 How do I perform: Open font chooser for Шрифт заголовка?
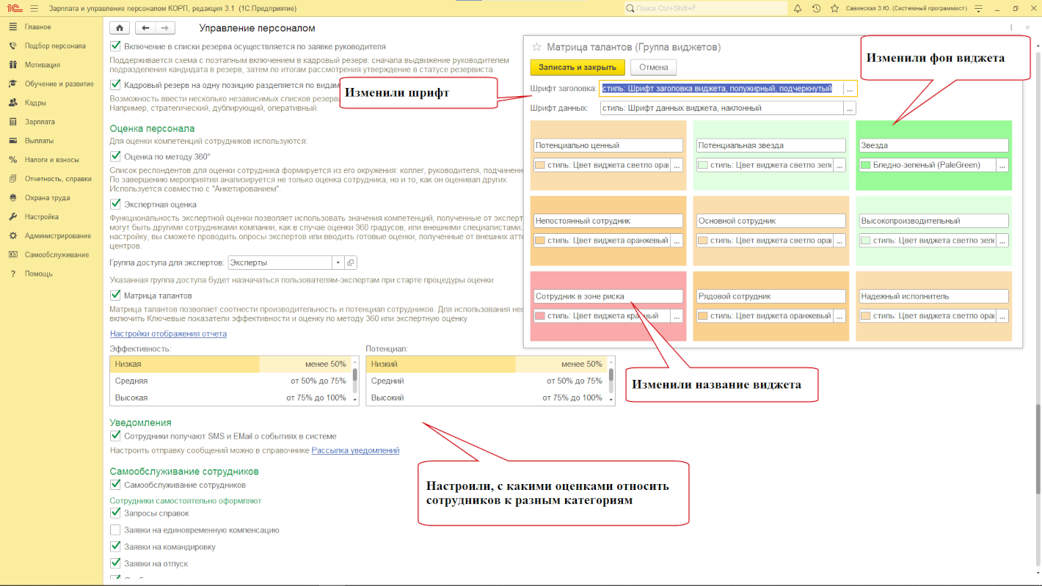pyautogui.click(x=850, y=89)
